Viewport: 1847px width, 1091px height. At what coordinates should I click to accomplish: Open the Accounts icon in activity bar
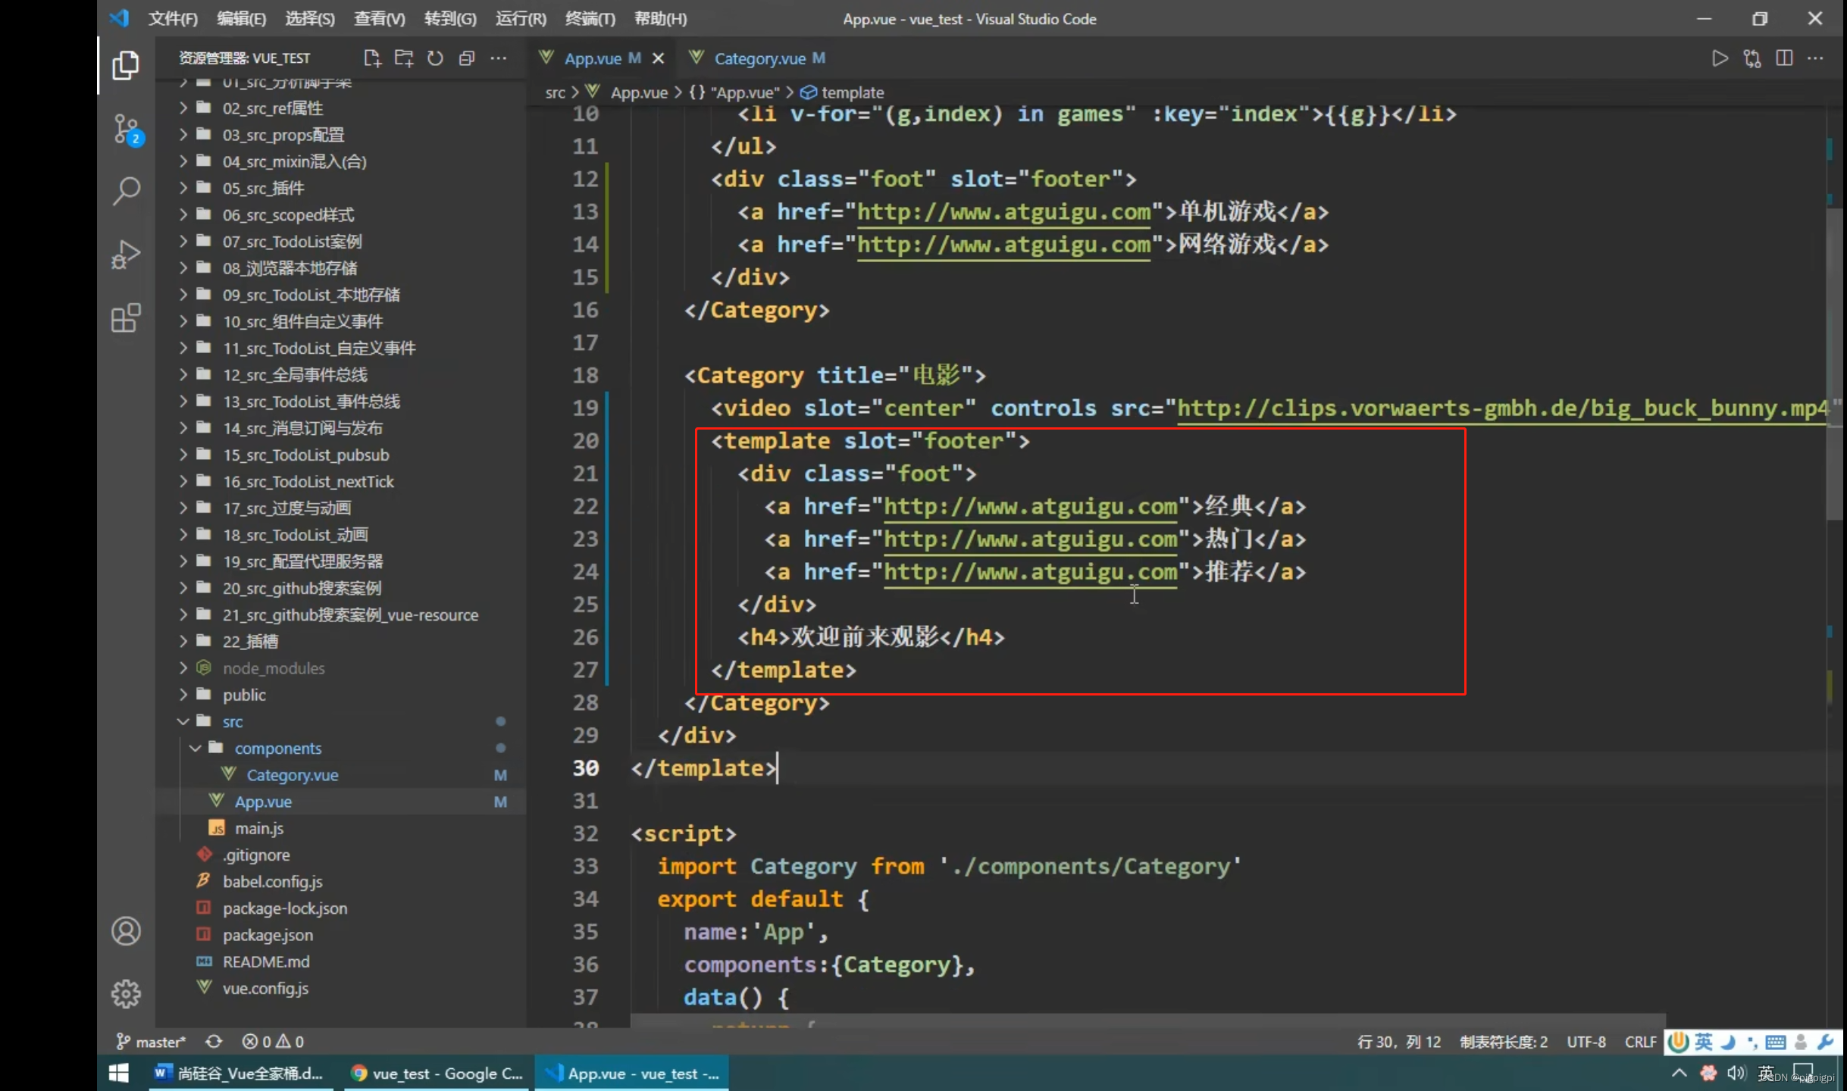point(126,931)
